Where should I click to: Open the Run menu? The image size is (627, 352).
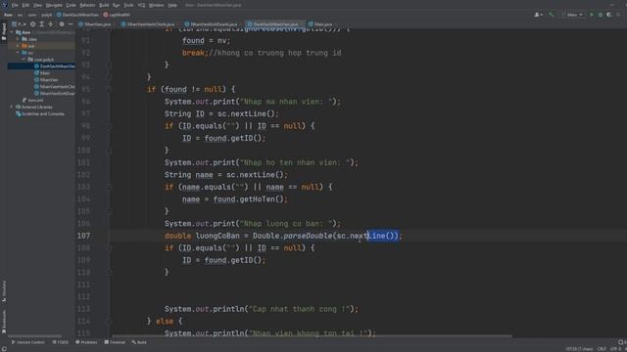click(117, 5)
